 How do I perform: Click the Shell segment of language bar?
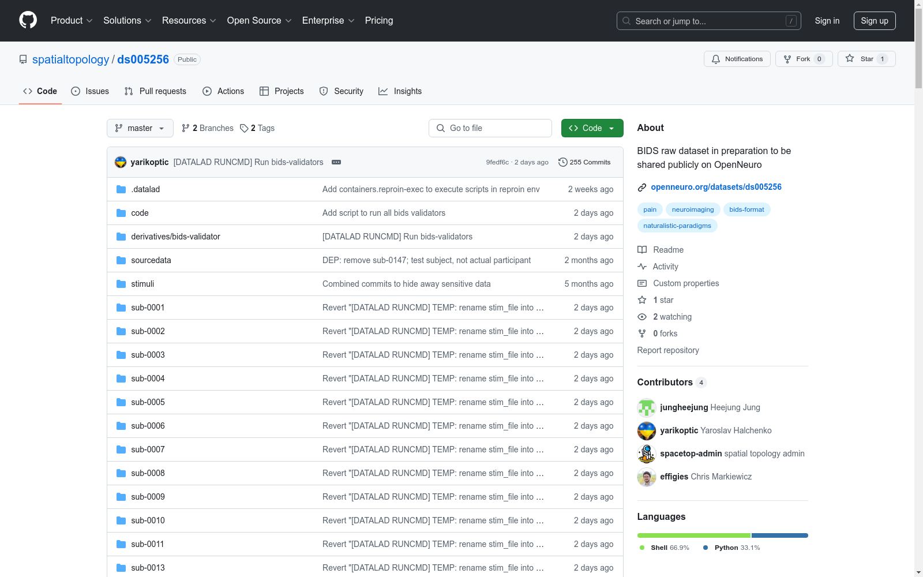pos(694,535)
